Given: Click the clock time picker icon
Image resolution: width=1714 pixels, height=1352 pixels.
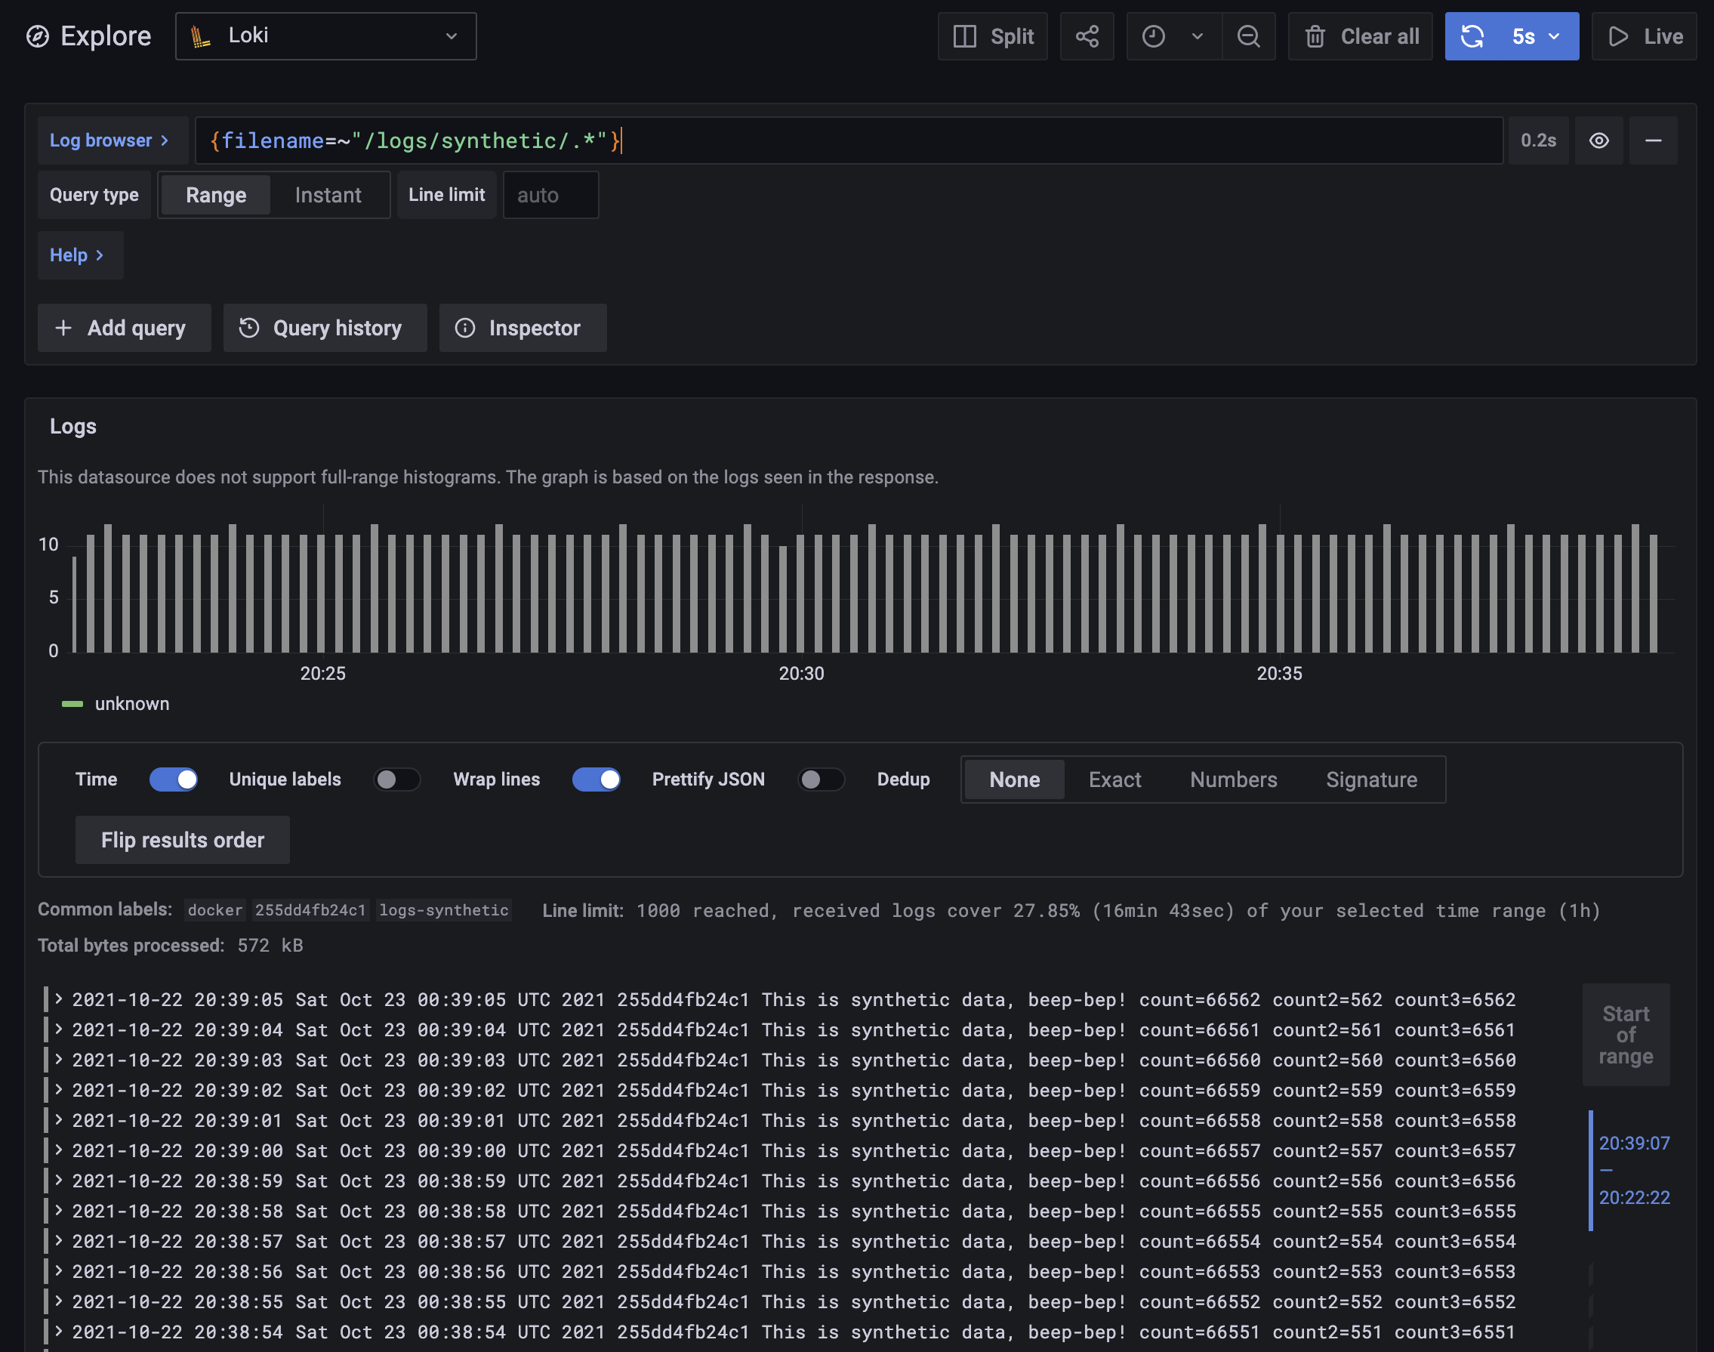Looking at the screenshot, I should pyautogui.click(x=1153, y=36).
